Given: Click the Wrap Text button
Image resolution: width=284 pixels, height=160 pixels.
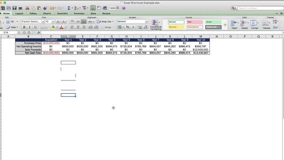Looking at the screenshot, I should coord(105,22).
